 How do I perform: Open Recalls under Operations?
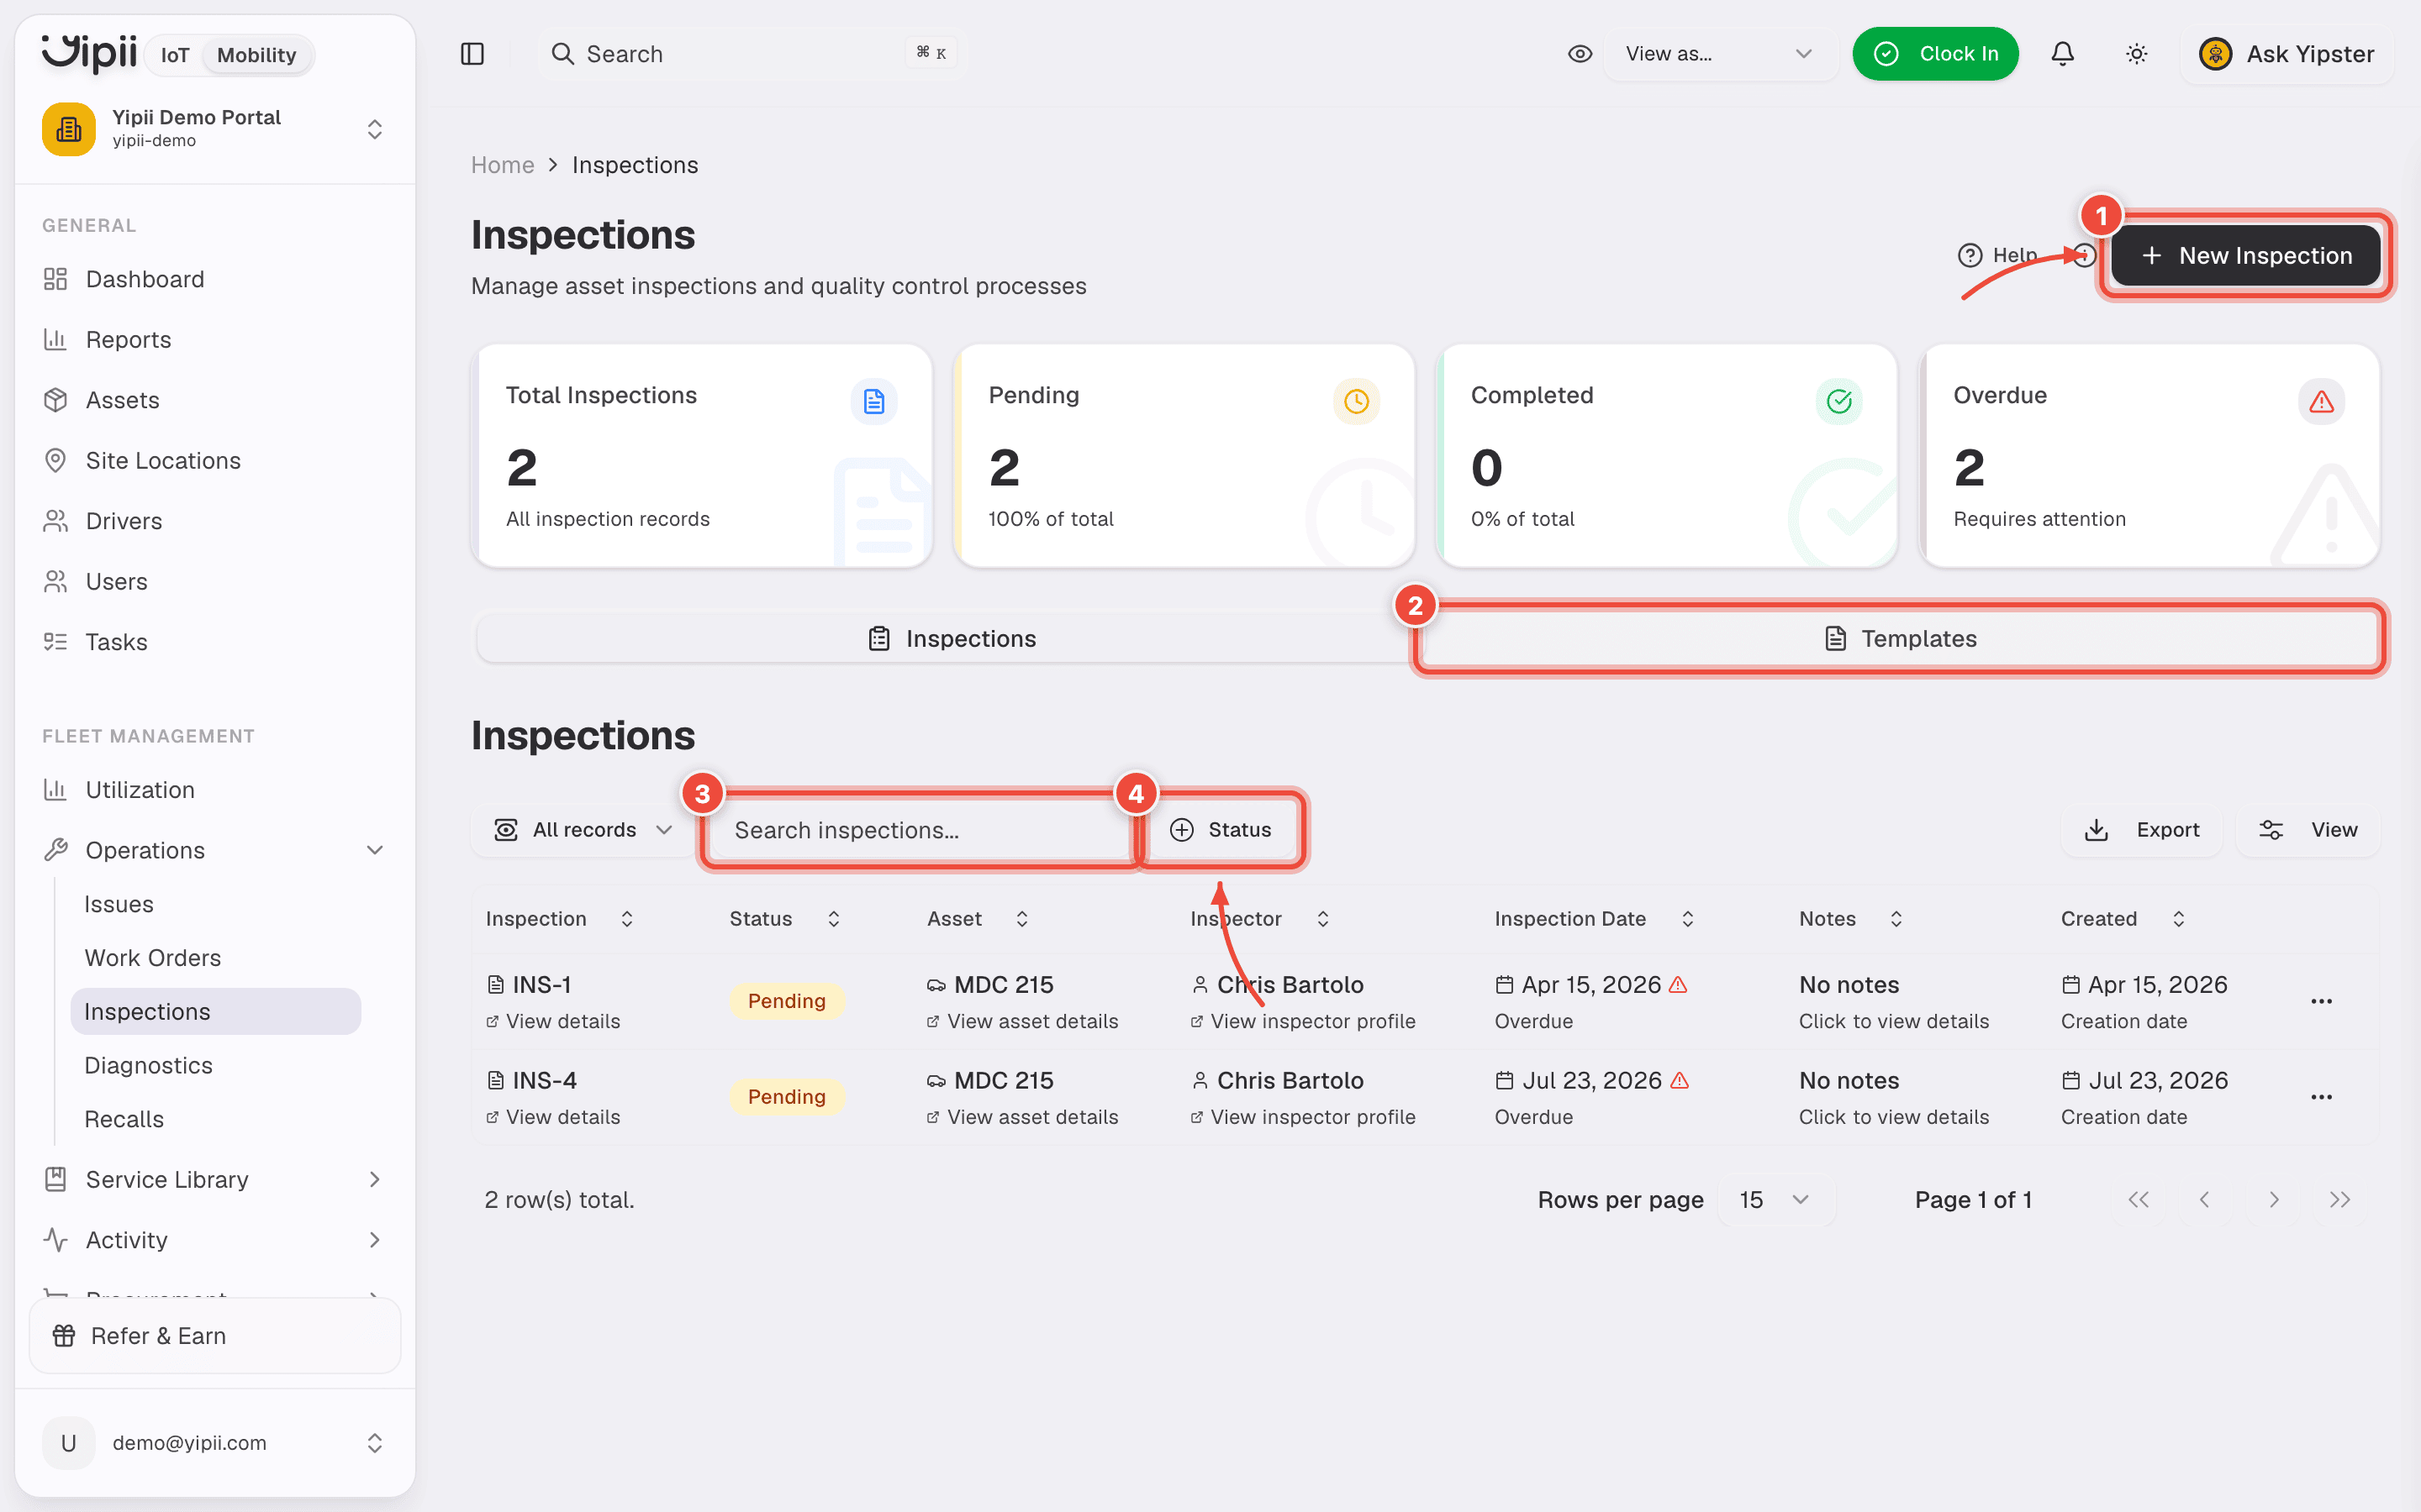click(124, 1119)
